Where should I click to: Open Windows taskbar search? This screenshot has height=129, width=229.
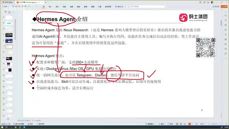[x=6, y=127]
